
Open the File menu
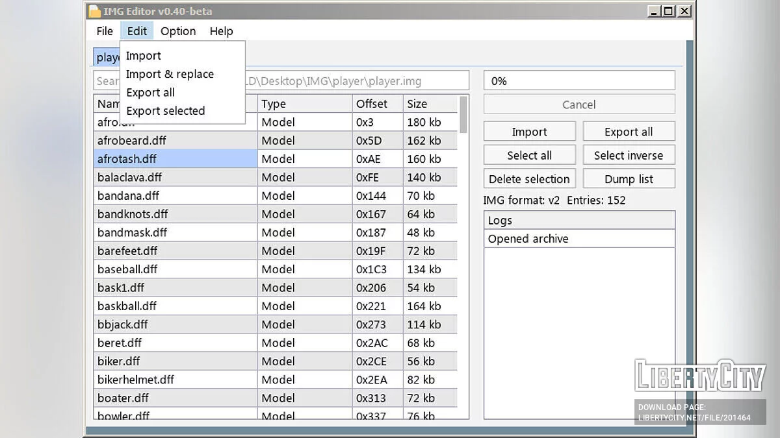pyautogui.click(x=104, y=31)
